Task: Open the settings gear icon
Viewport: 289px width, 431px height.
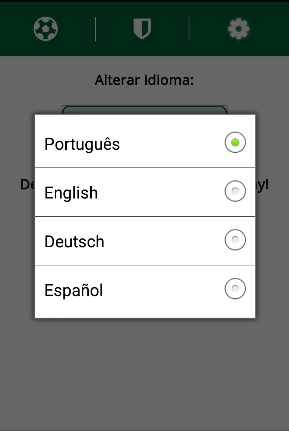Action: pos(238,29)
